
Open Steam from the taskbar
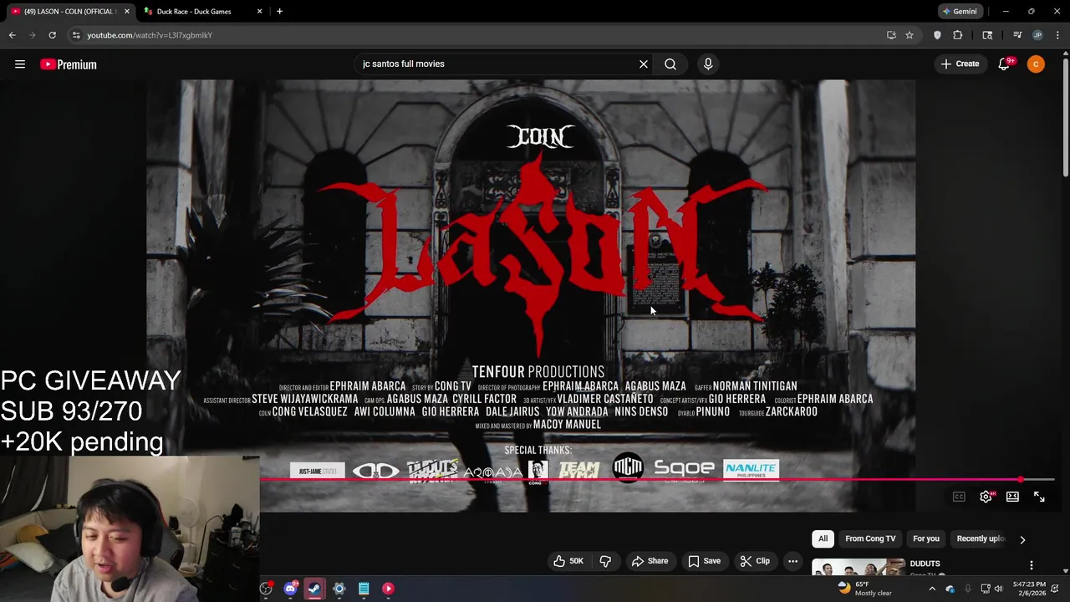click(314, 589)
